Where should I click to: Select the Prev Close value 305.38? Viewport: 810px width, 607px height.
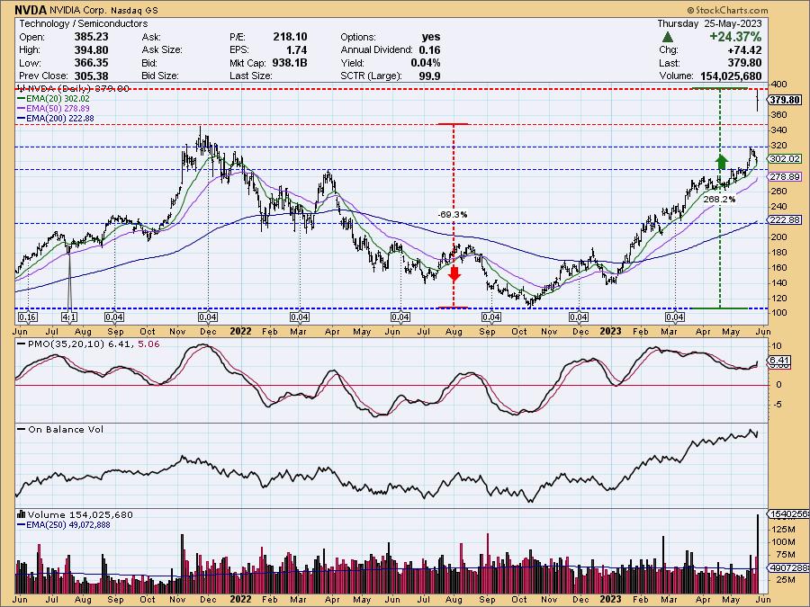(92, 76)
